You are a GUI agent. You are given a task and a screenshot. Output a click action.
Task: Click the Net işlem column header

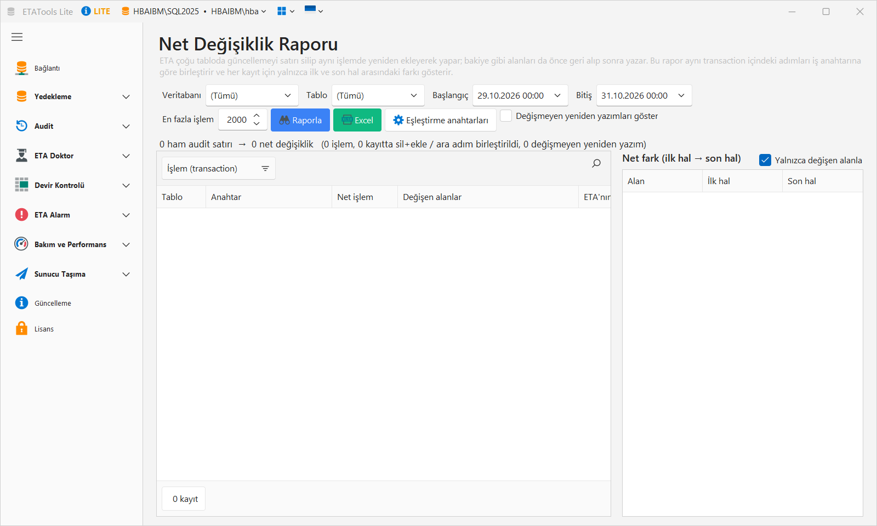(365, 197)
